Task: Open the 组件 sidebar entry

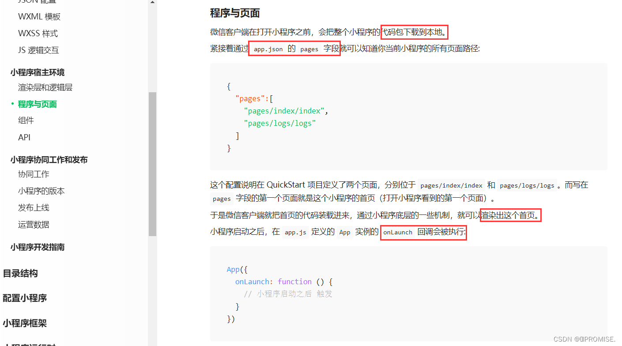Action: click(x=26, y=120)
